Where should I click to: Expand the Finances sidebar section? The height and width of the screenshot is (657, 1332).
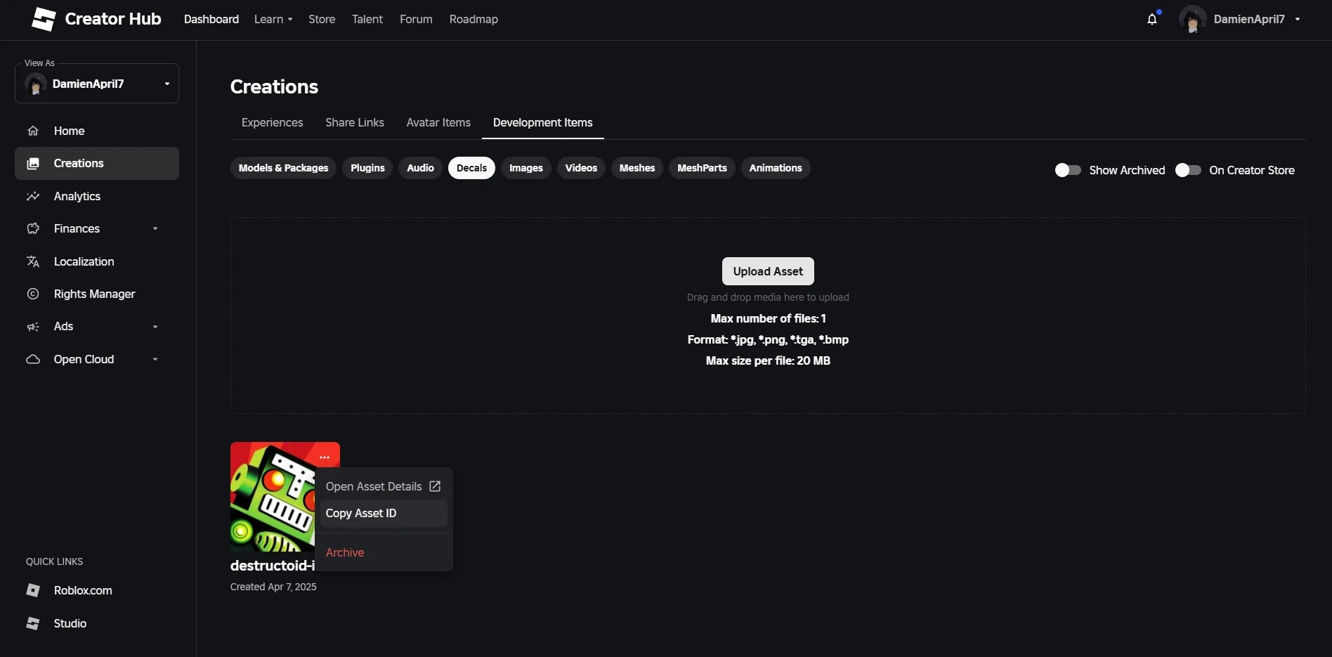[77, 228]
